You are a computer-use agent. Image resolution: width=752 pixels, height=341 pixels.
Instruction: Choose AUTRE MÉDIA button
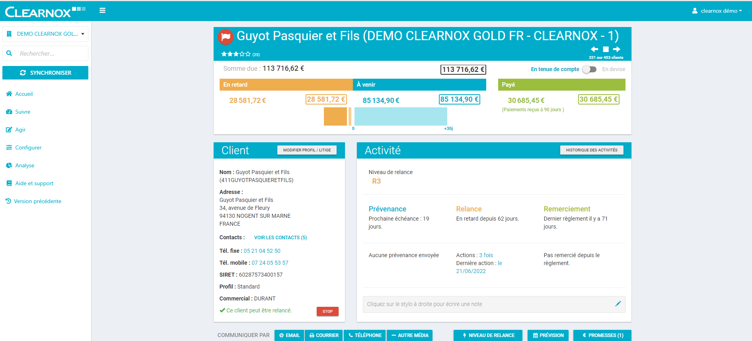(x=409, y=335)
